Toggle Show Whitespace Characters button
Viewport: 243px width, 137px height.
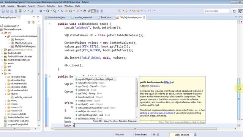coord(102,11)
